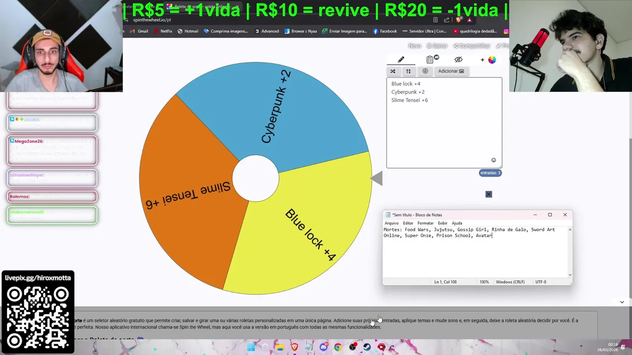This screenshot has width=632, height=355.
Task: Open Exibir menu in Bloco de Notas
Action: coord(443,223)
